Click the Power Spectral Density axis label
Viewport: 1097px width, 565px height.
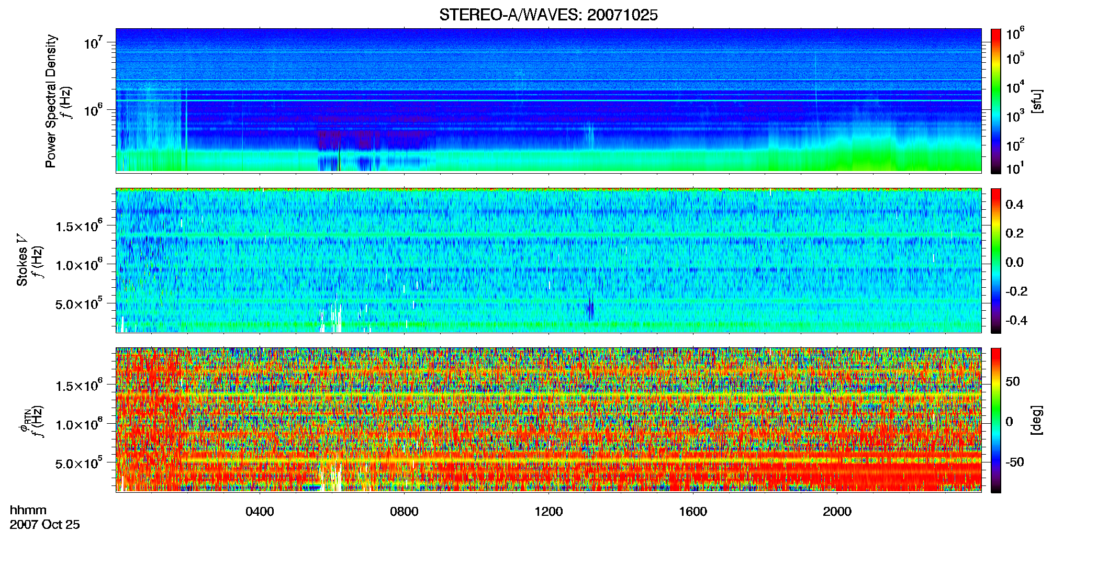tap(51, 101)
